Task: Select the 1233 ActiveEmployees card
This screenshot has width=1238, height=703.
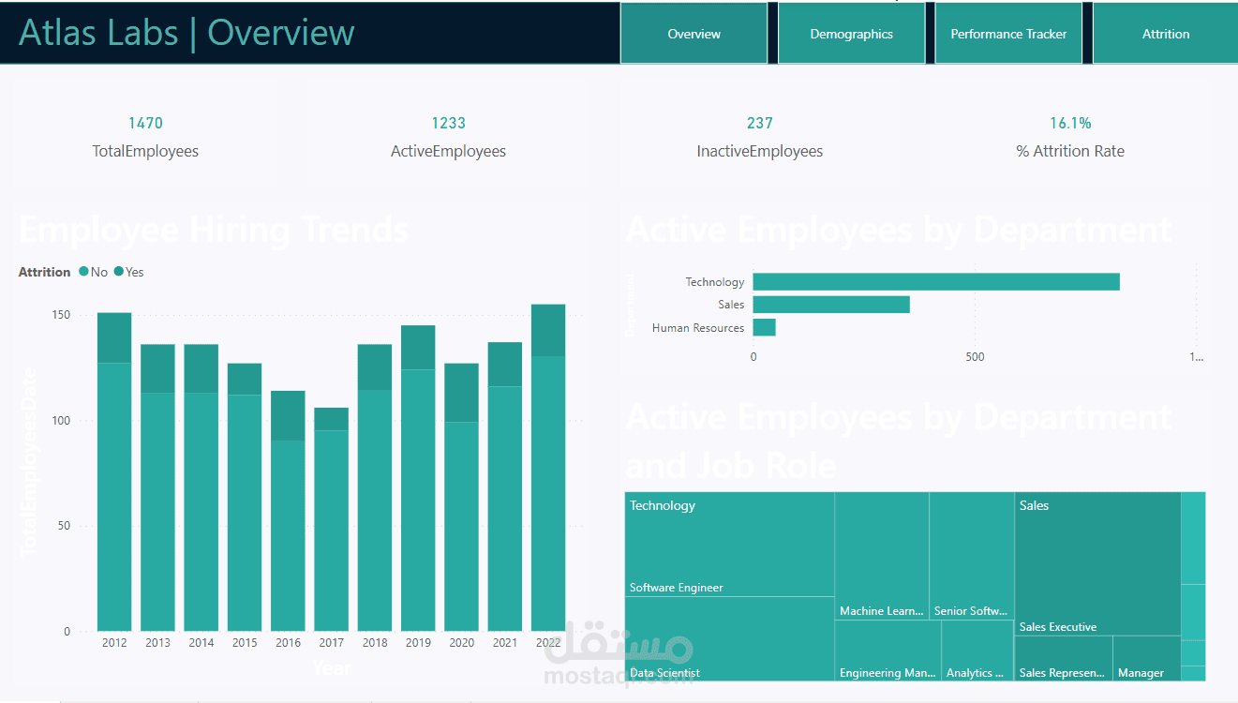Action: click(x=448, y=136)
